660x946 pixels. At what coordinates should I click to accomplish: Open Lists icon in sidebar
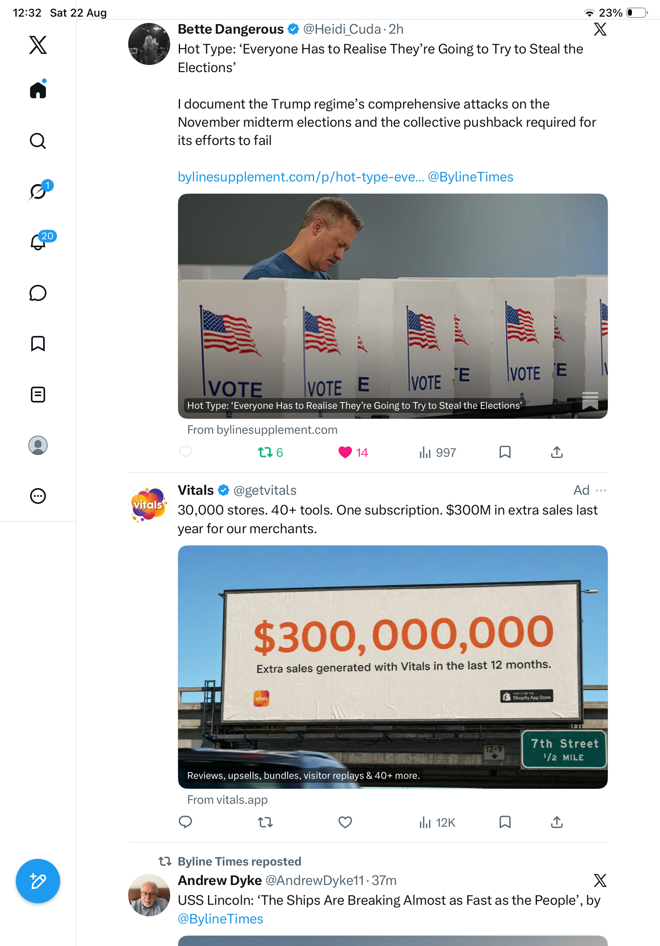pyautogui.click(x=38, y=394)
